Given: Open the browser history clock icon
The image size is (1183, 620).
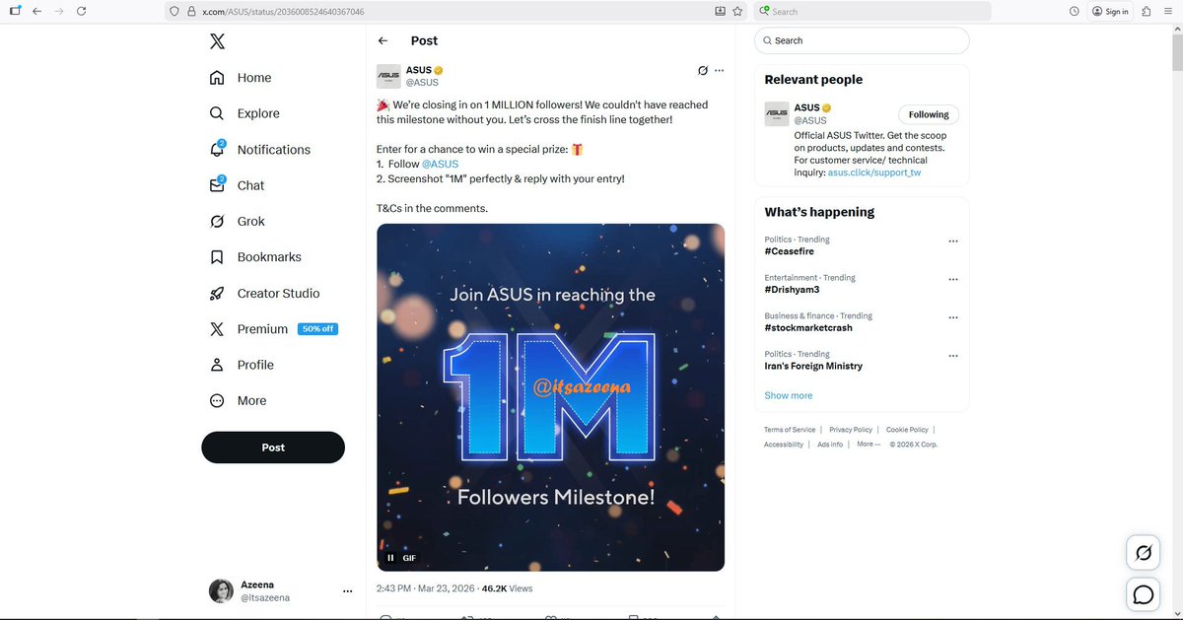Looking at the screenshot, I should coord(1074,11).
